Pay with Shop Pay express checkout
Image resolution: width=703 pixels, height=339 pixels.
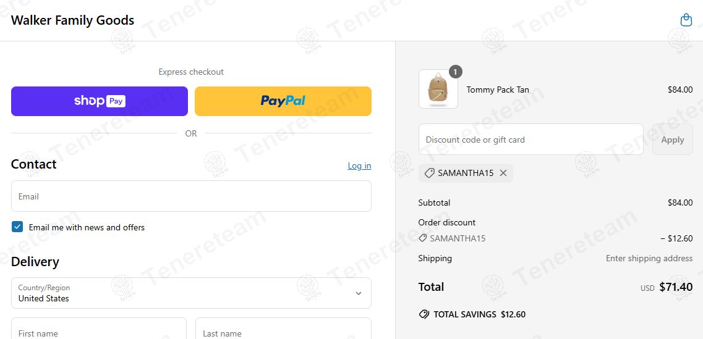coord(100,101)
